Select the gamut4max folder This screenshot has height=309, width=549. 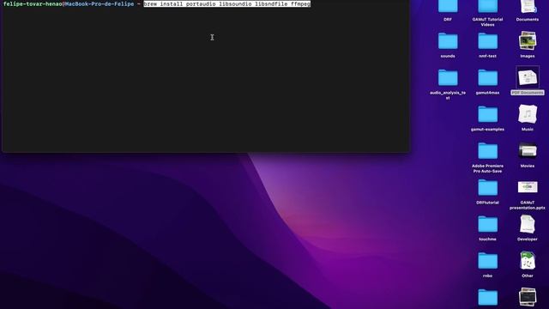point(488,77)
